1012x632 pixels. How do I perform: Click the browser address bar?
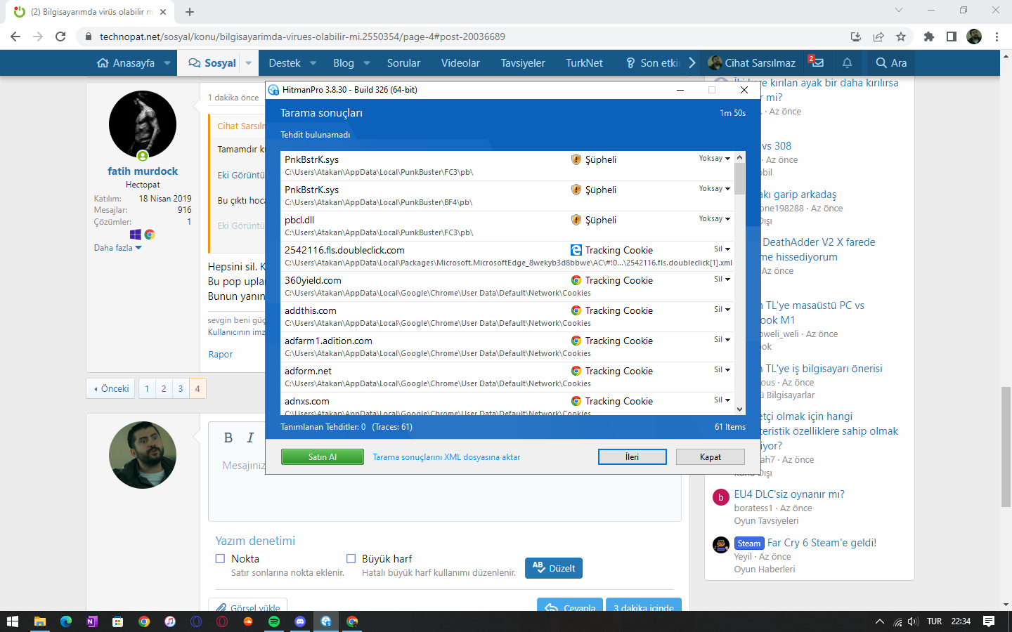pos(464,37)
